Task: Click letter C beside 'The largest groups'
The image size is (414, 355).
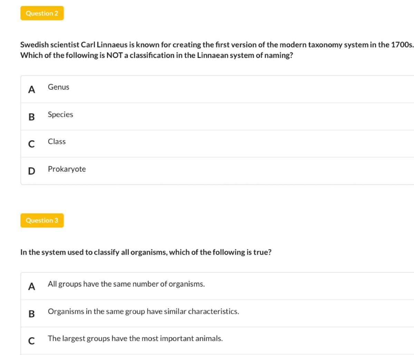Action: click(31, 341)
